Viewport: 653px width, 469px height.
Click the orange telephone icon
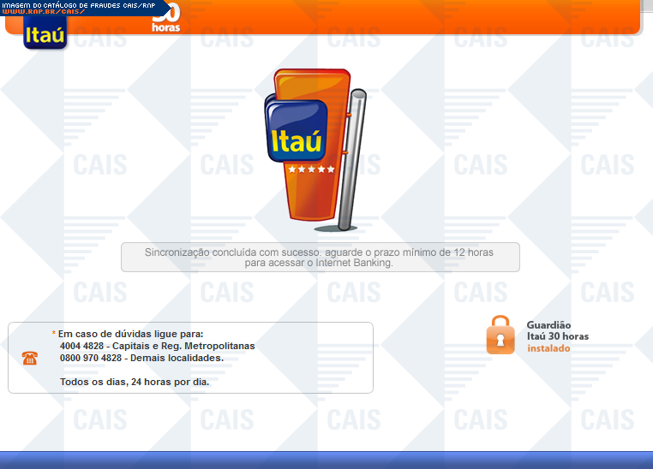(x=30, y=359)
